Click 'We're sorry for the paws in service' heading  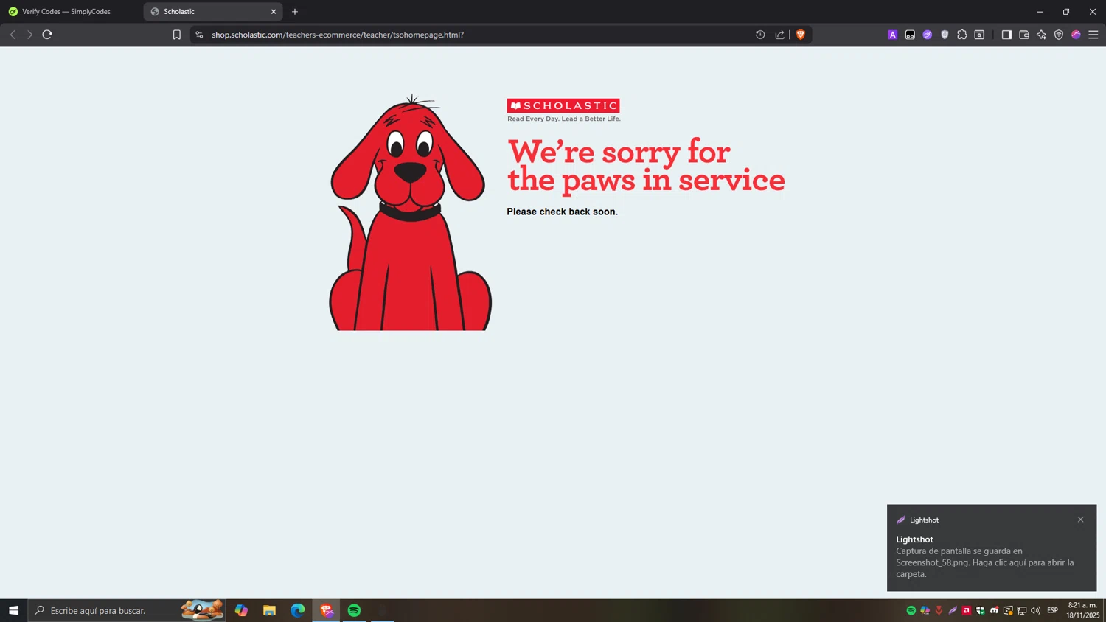click(646, 166)
